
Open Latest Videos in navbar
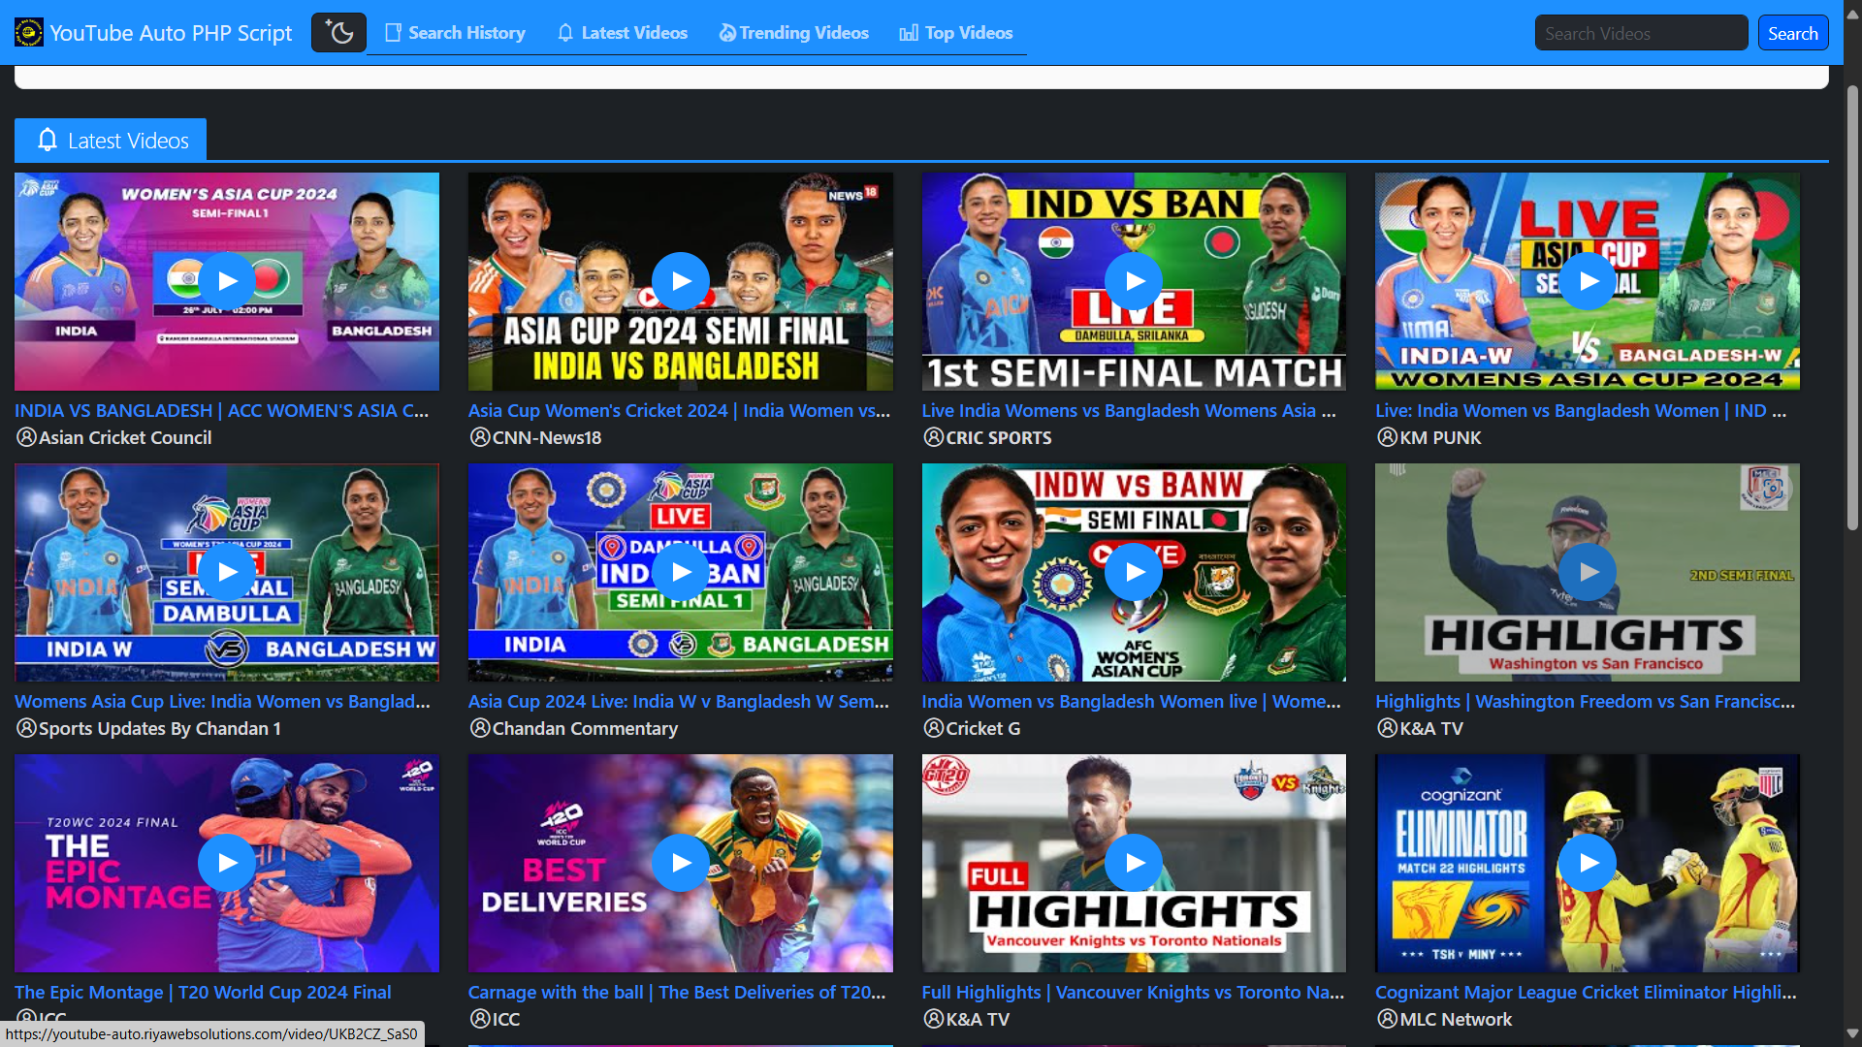click(623, 33)
